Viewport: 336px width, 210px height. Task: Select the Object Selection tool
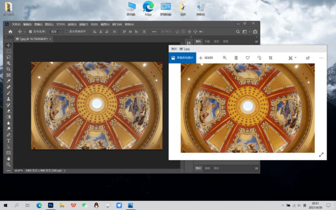[x=8, y=63]
